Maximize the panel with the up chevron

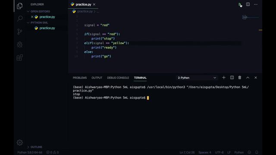pos(248,77)
